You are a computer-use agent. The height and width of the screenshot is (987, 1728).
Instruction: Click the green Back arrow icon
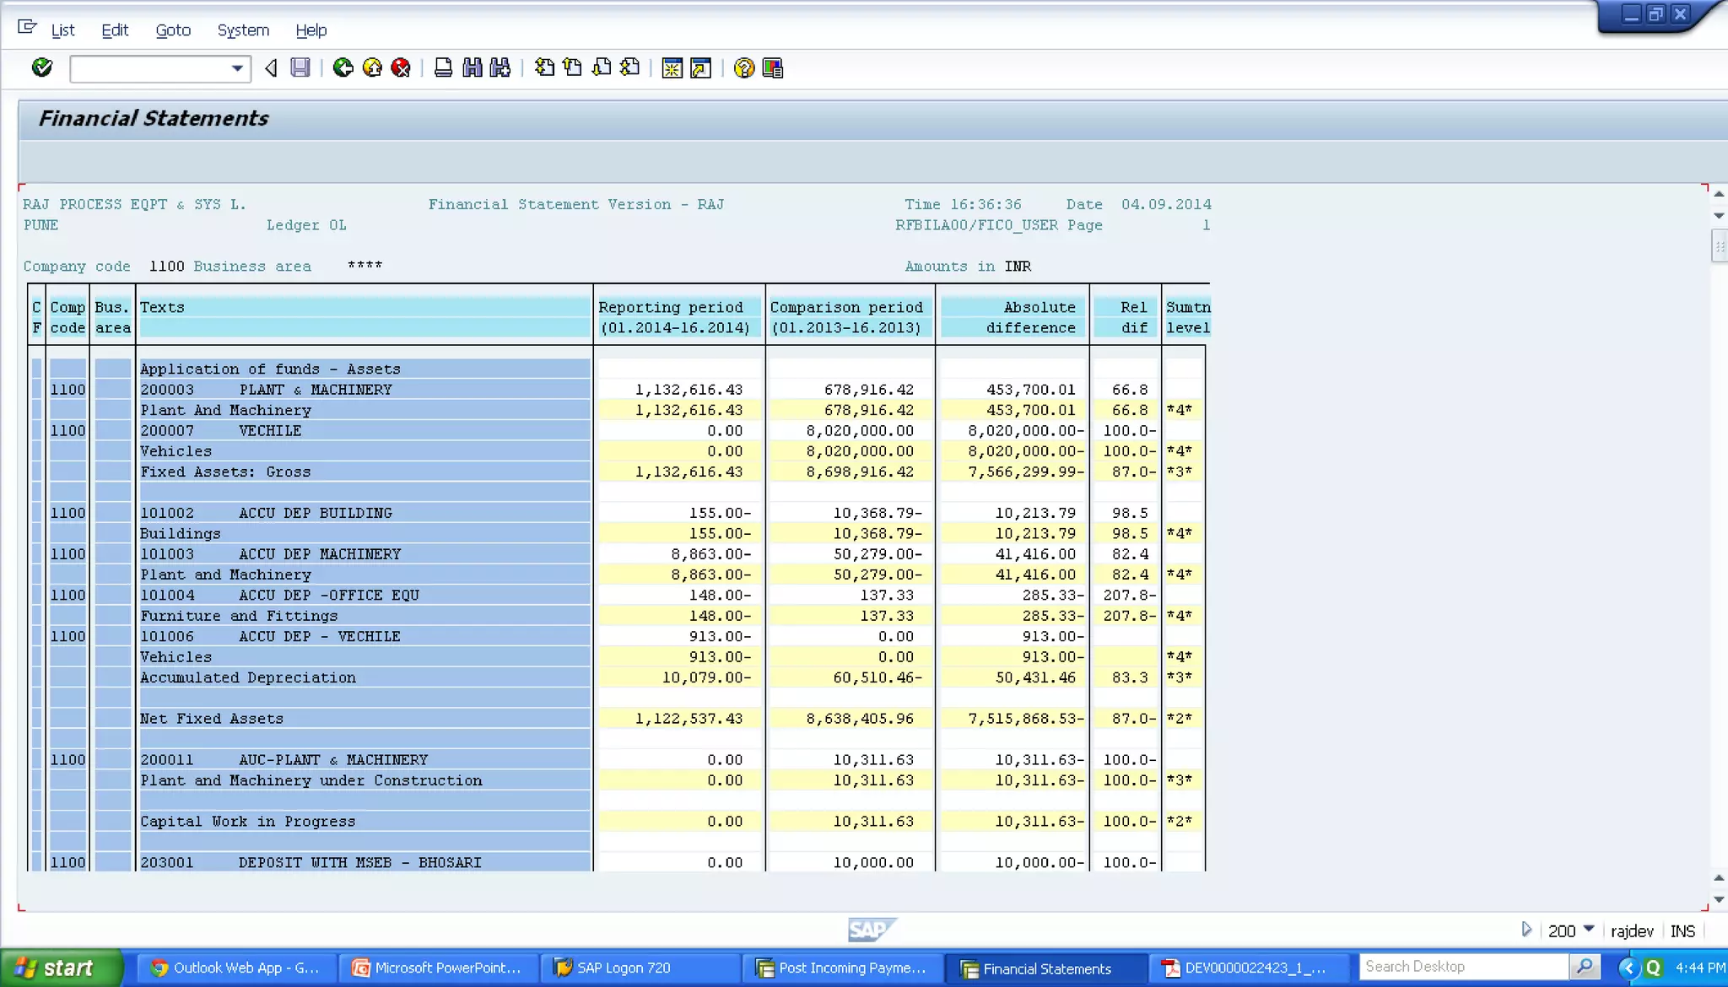tap(343, 67)
